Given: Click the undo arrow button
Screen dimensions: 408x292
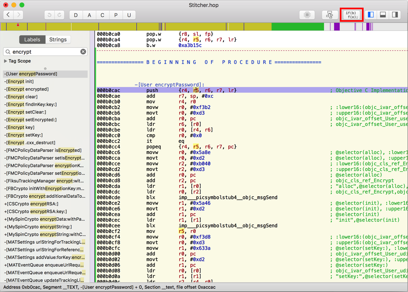Looking at the screenshot, I should point(49,15).
